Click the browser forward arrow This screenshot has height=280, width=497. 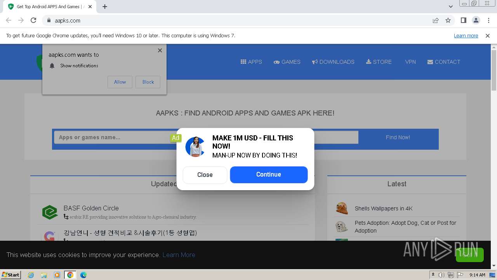coord(21,21)
